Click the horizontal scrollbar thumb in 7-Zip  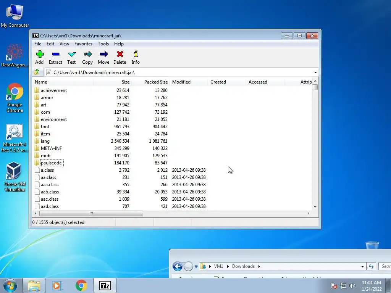pyautogui.click(x=91, y=213)
